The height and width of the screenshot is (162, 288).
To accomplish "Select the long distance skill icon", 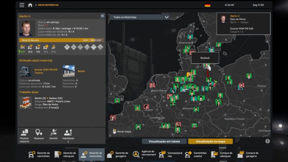I will 22,47.
